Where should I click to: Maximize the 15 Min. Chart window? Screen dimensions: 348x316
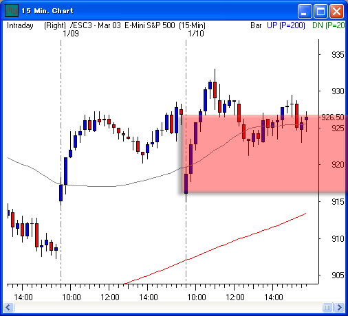tap(320, 11)
